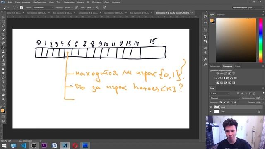This screenshot has height=149, width=265.
Task: Pick a color in the Color panel field
Action: 236,40
